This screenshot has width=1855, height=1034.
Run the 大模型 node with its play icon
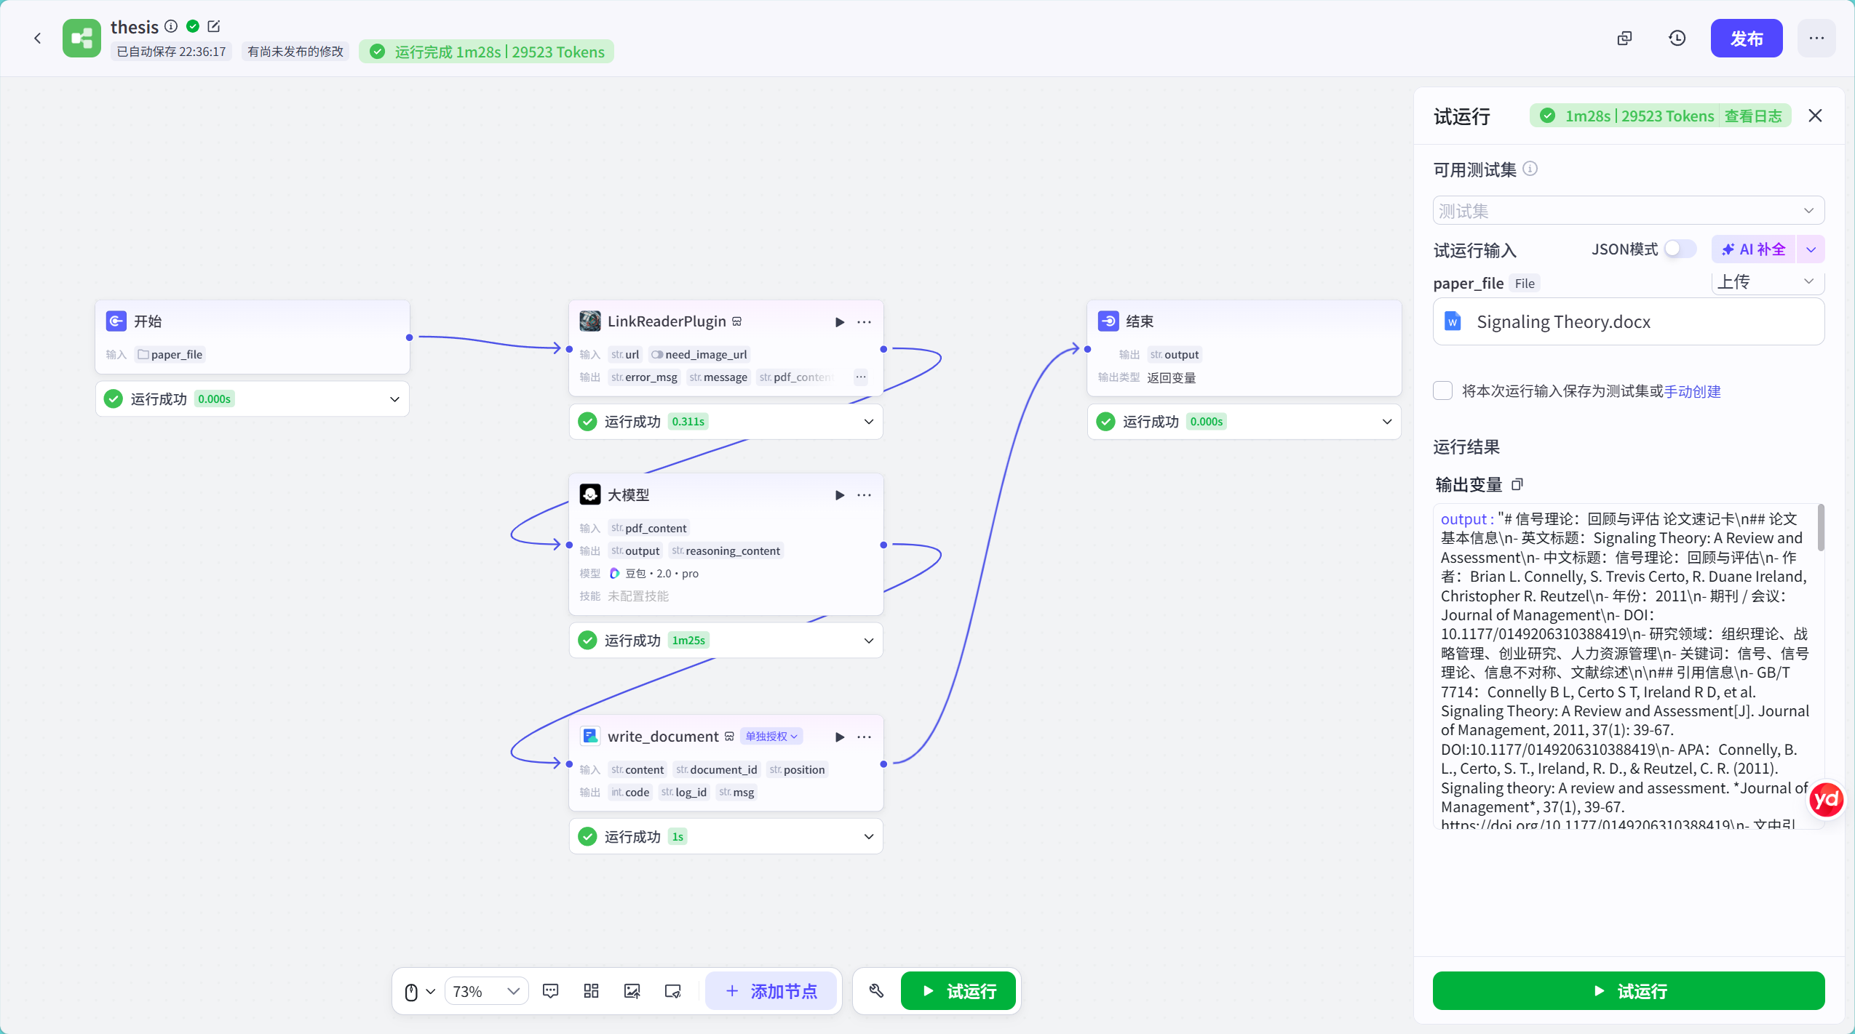click(x=840, y=495)
